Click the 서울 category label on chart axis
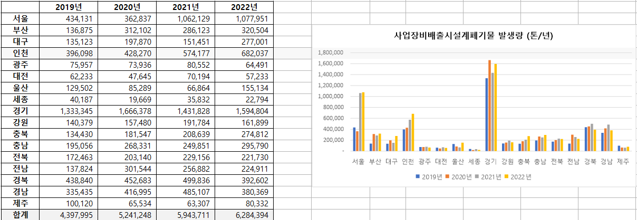This screenshot has width=637, height=220. coord(358,161)
